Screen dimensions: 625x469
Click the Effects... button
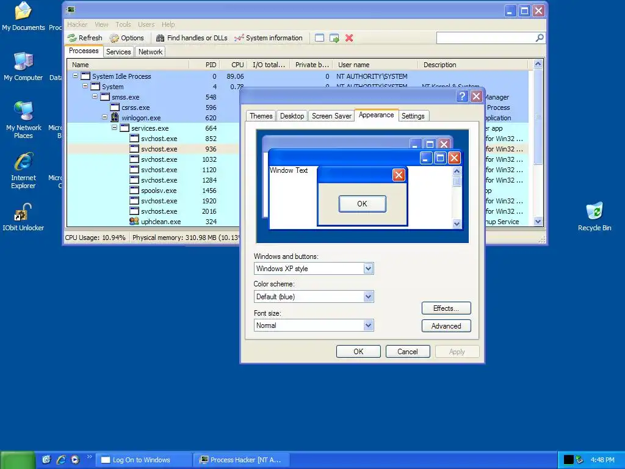[446, 308]
